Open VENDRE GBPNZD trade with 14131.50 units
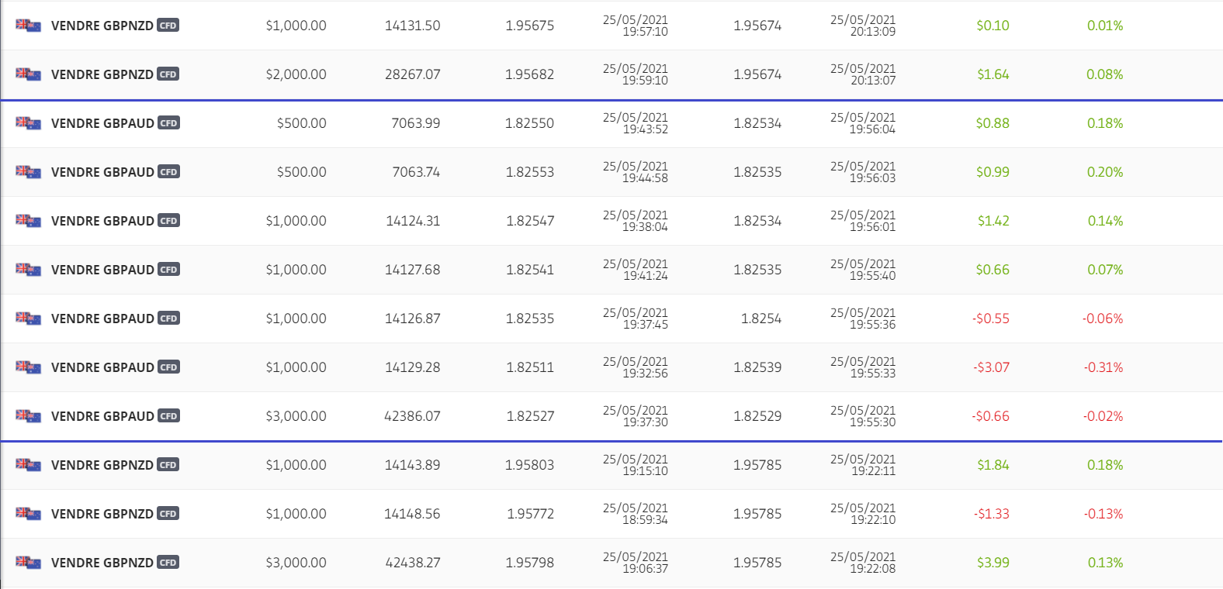The width and height of the screenshot is (1223, 589). [x=102, y=26]
